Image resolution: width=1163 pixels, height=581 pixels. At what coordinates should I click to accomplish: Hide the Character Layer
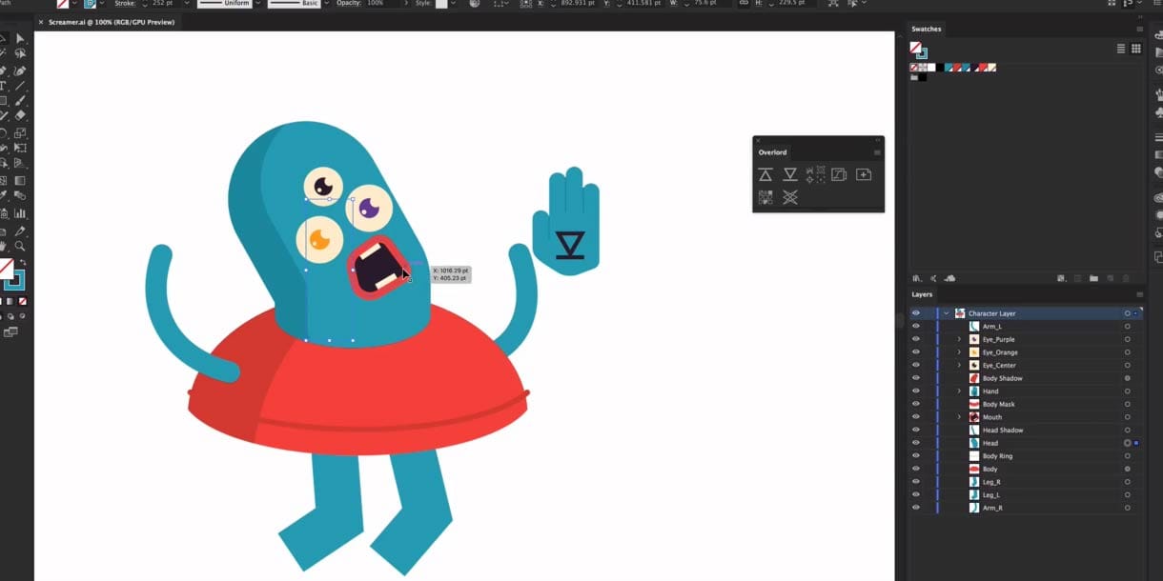915,312
